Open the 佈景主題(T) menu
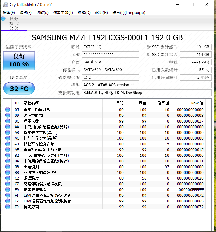 pos(63,13)
